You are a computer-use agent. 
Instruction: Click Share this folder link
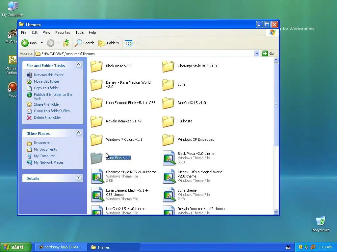coord(47,104)
